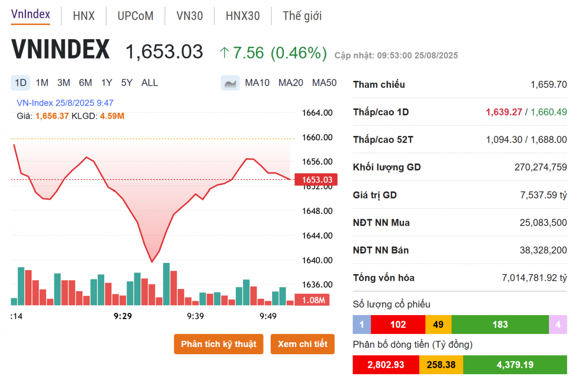Click the change value 7.56 (0.46%)
This screenshot has width=582, height=380.
[280, 53]
